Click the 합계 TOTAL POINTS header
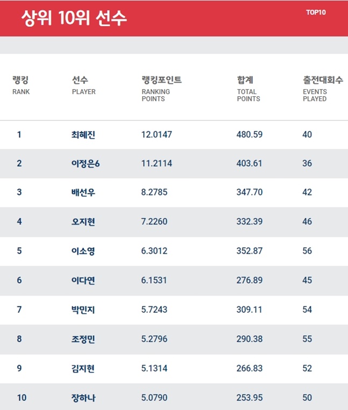348x410 pixels. tap(248, 88)
